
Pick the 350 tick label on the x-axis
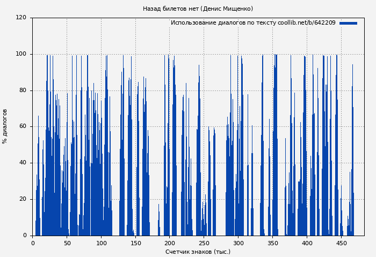(273, 243)
